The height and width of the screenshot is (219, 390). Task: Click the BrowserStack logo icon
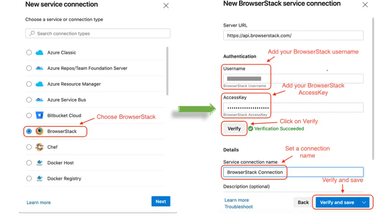pos(40,132)
